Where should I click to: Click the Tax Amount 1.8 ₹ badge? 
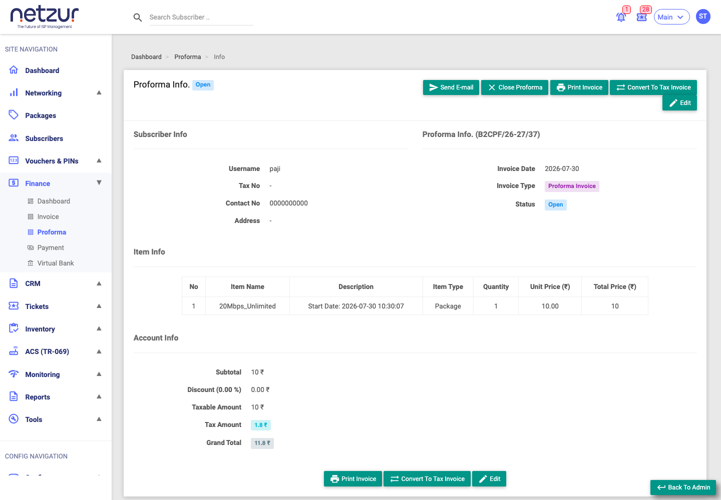[261, 425]
